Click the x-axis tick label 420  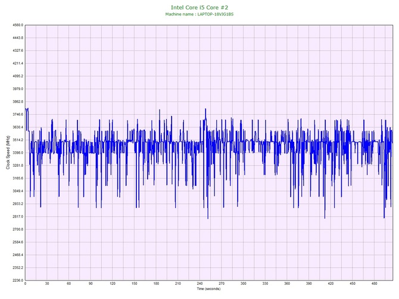[331, 284]
